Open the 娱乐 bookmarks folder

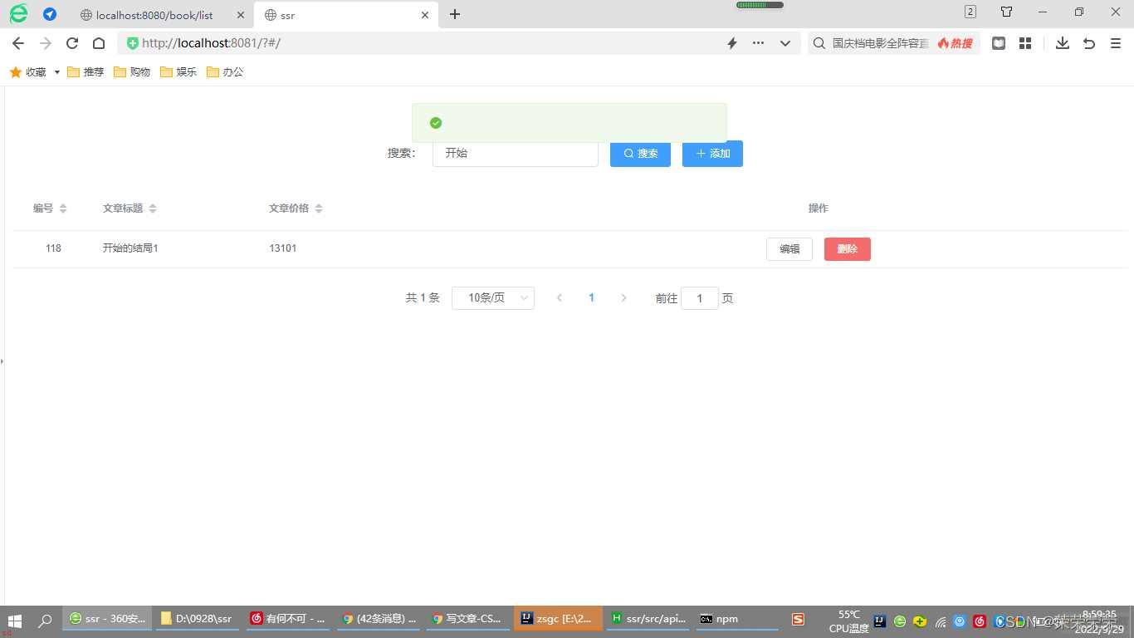coord(178,72)
